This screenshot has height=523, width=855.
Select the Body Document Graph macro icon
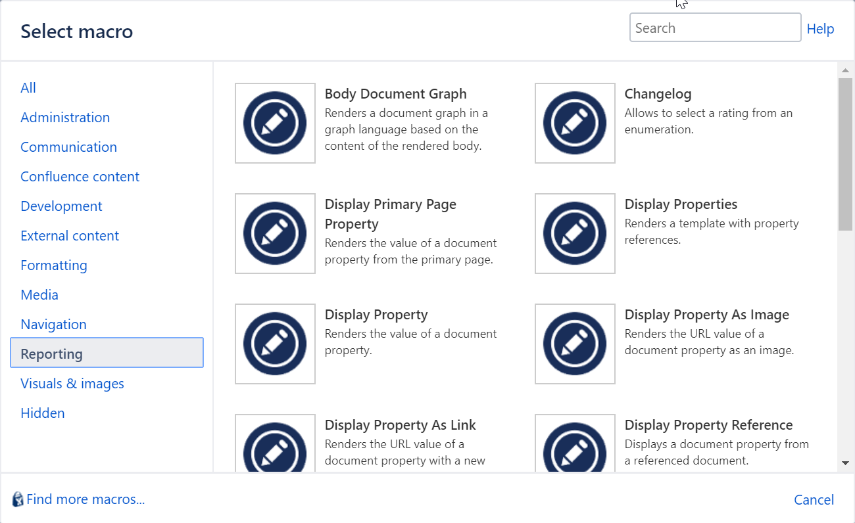275,123
